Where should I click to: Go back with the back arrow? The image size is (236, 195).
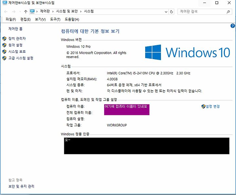point(6,11)
